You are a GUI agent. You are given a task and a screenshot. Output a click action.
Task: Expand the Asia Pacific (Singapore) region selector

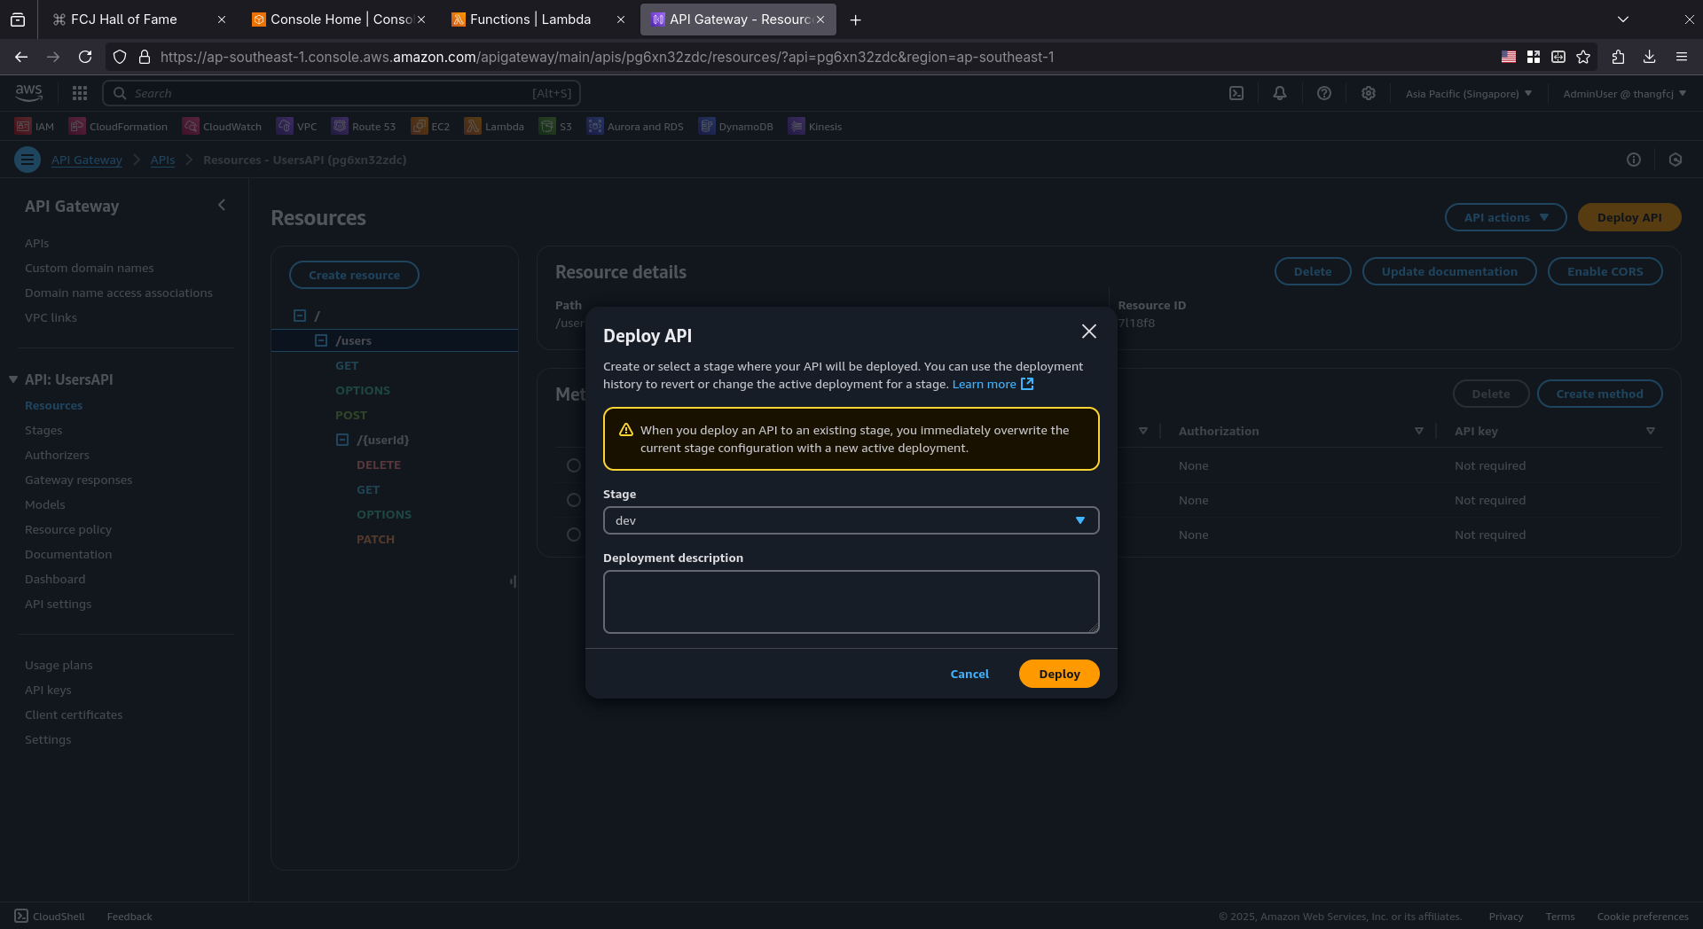pos(1469,93)
